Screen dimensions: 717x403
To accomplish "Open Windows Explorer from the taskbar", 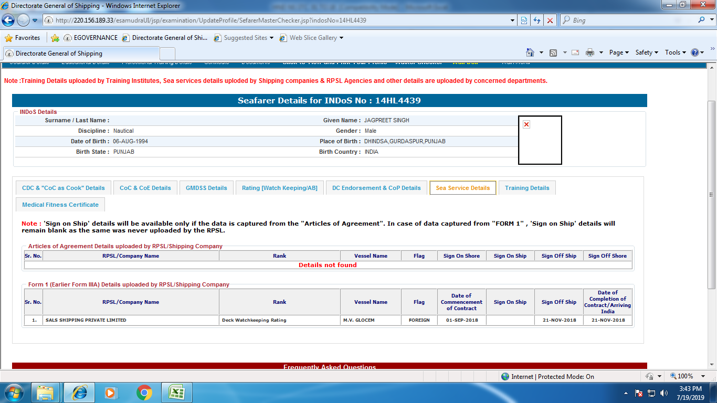I will (46, 393).
